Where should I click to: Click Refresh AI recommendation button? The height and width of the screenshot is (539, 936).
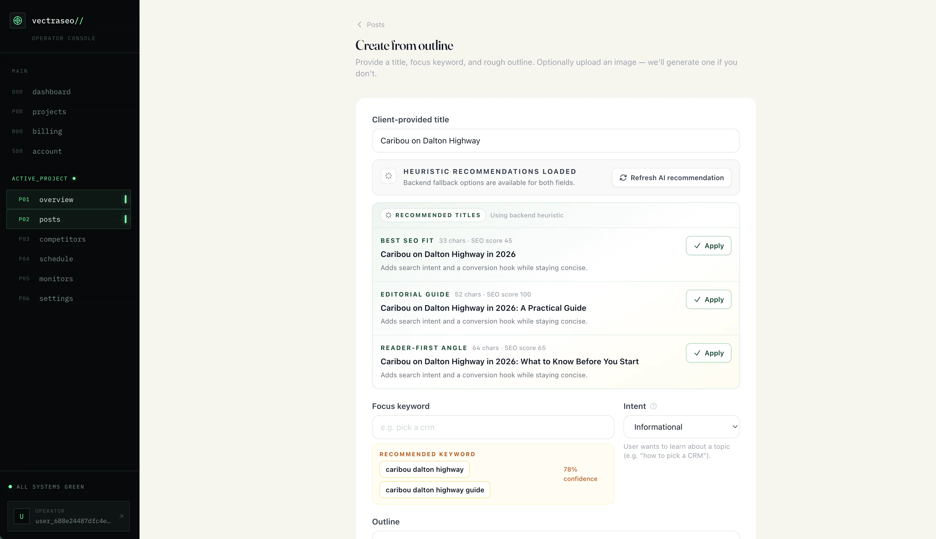671,178
